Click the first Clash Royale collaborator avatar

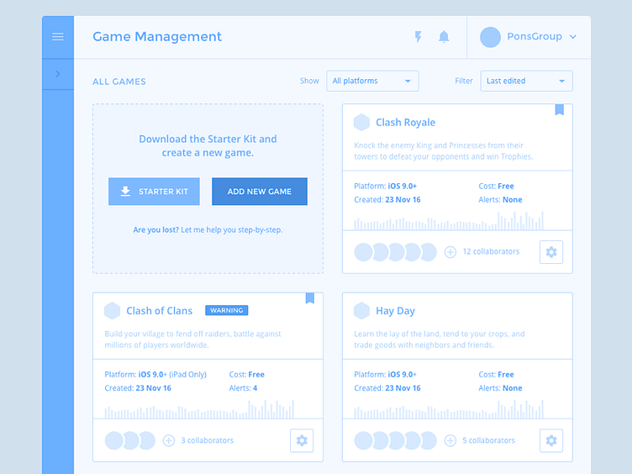click(x=363, y=252)
